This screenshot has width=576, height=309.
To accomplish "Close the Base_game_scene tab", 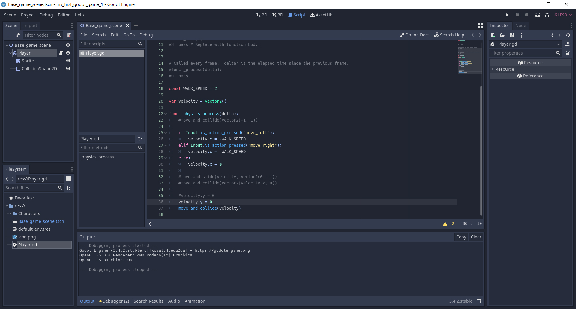I will click(127, 25).
